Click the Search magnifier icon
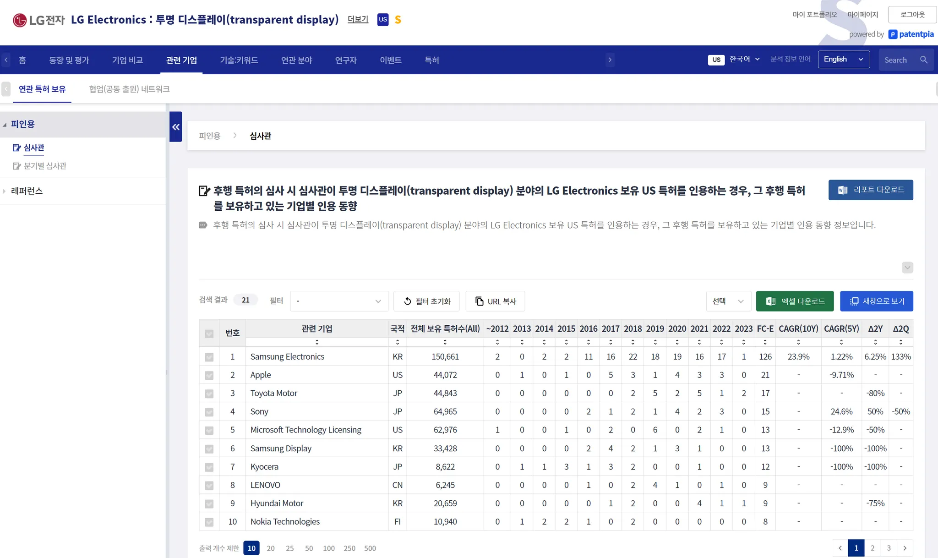The height and width of the screenshot is (558, 938). pyautogui.click(x=923, y=60)
